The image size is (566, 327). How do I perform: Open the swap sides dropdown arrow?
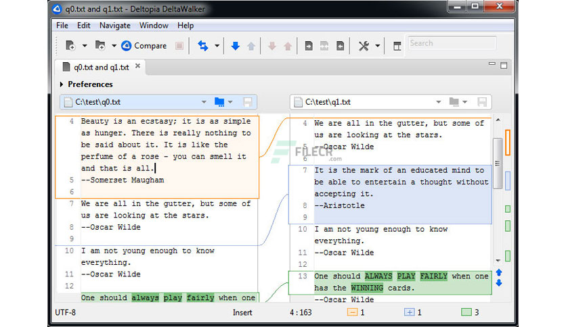click(x=217, y=46)
